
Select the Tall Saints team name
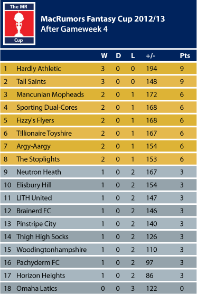[31, 82]
